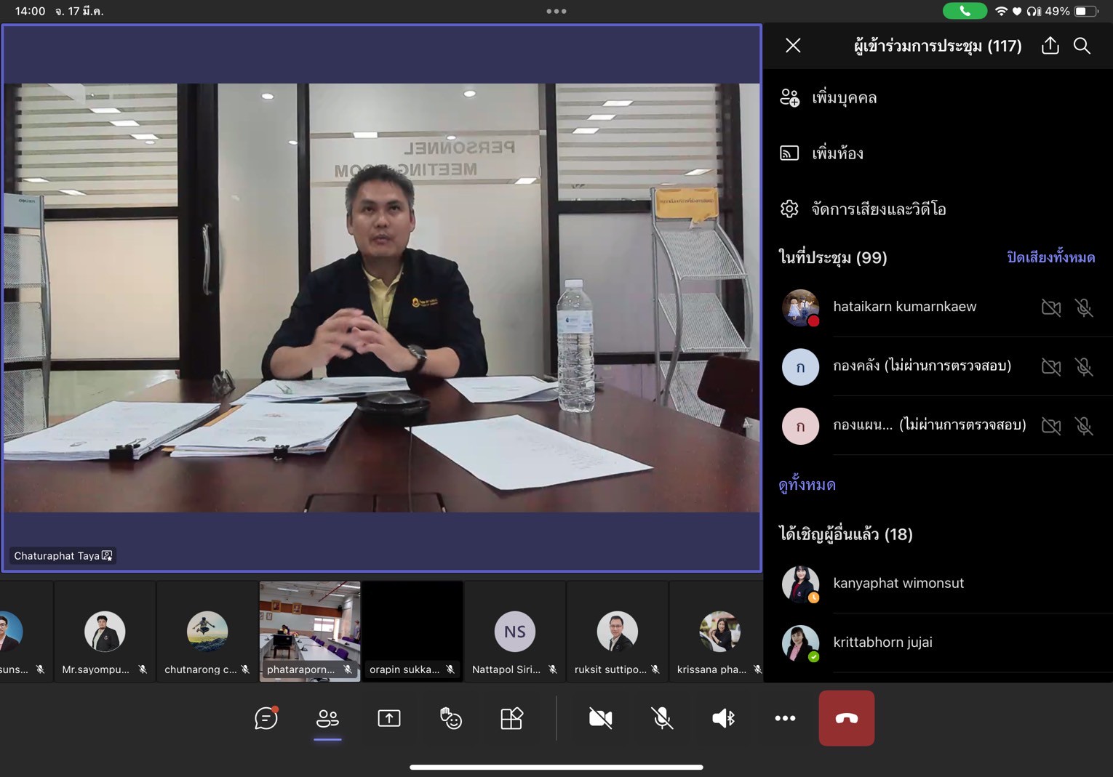Image resolution: width=1113 pixels, height=777 pixels.
Task: Select Nattapol Siri NS tile
Action: pos(515,631)
